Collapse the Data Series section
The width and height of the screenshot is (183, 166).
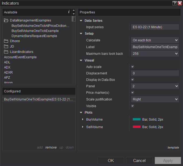[81, 21]
